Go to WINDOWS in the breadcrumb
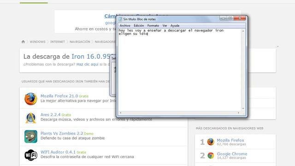 37,42
